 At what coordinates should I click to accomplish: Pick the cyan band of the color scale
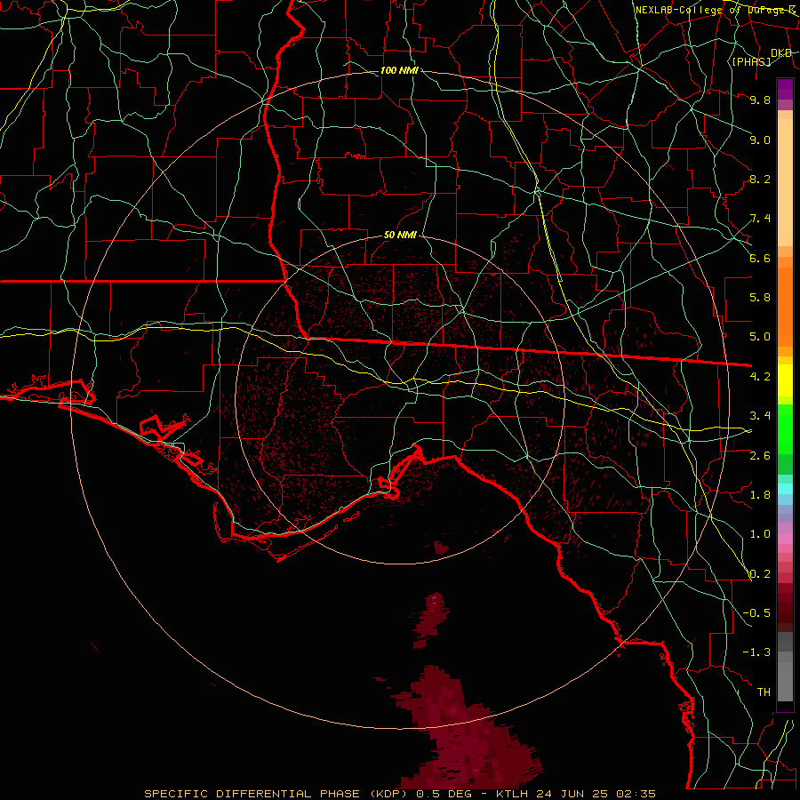[785, 489]
